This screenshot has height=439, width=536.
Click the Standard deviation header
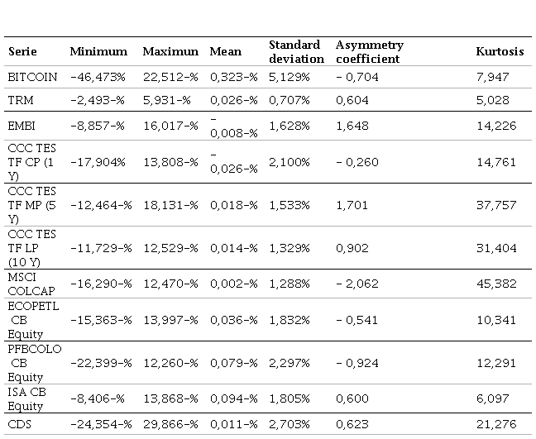pyautogui.click(x=296, y=51)
